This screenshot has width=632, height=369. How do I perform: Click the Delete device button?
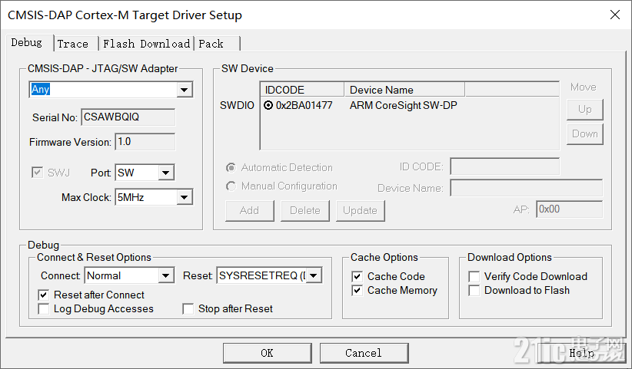[305, 211]
